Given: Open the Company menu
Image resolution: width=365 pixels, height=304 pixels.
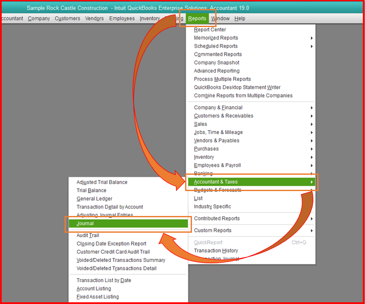Looking at the screenshot, I should pyautogui.click(x=39, y=18).
